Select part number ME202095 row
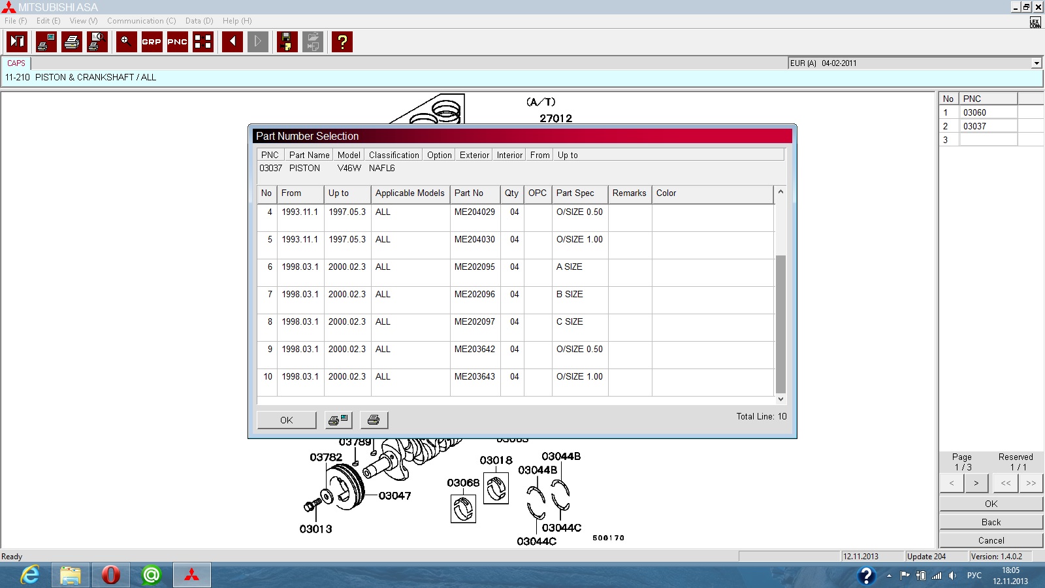The height and width of the screenshot is (588, 1045). click(474, 267)
